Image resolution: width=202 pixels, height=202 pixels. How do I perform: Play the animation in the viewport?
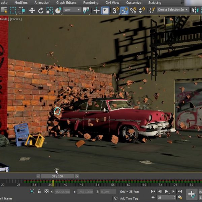(x=166, y=191)
